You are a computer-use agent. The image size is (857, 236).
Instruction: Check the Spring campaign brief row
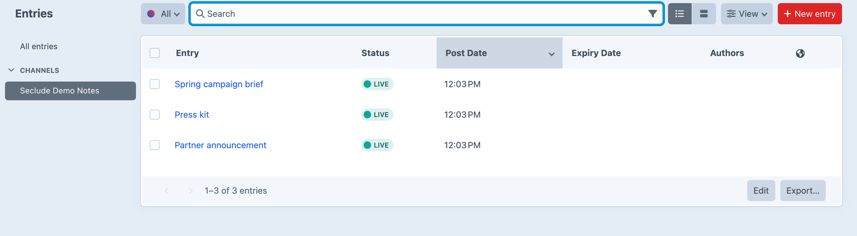click(x=155, y=84)
